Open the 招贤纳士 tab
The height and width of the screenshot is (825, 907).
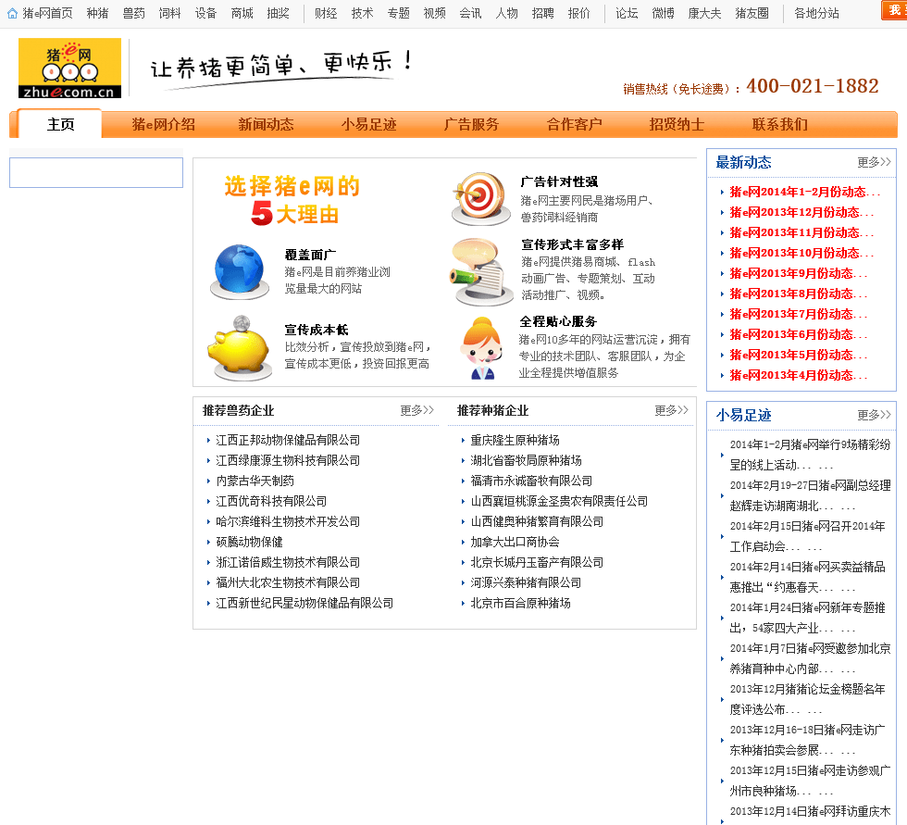pyautogui.click(x=677, y=124)
